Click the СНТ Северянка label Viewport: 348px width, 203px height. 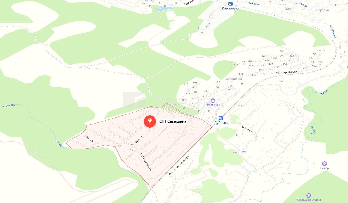click(173, 121)
